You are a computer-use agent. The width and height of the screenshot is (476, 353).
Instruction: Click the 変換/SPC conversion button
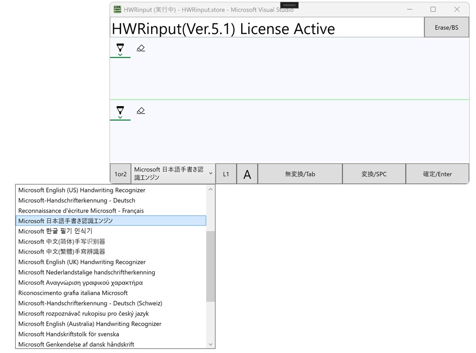(374, 174)
